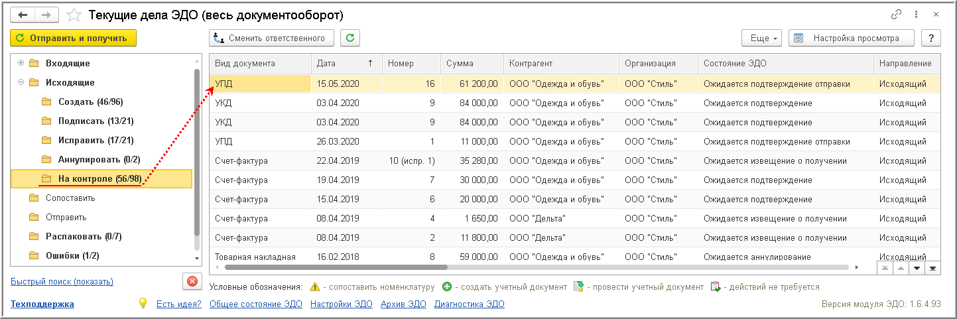Jump to the first row arrow icon
The height and width of the screenshot is (319, 957).
[883, 267]
